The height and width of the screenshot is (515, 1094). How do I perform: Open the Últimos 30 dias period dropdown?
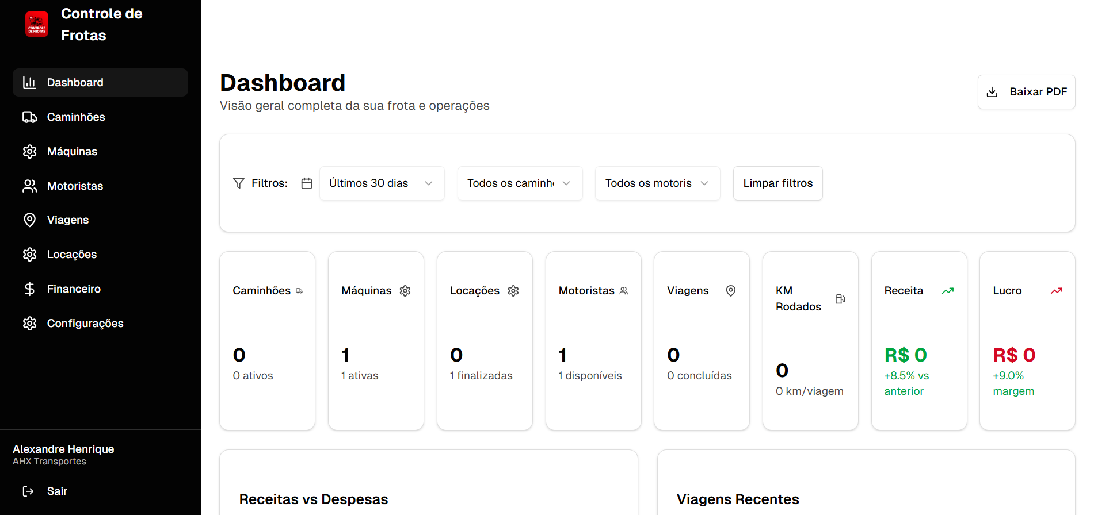click(382, 183)
